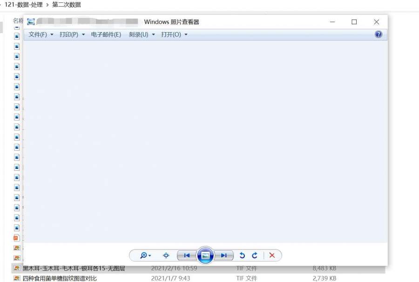This screenshot has width=419, height=282.
Task: Open the 刻录(U) dropdown menu
Action: coord(142,34)
